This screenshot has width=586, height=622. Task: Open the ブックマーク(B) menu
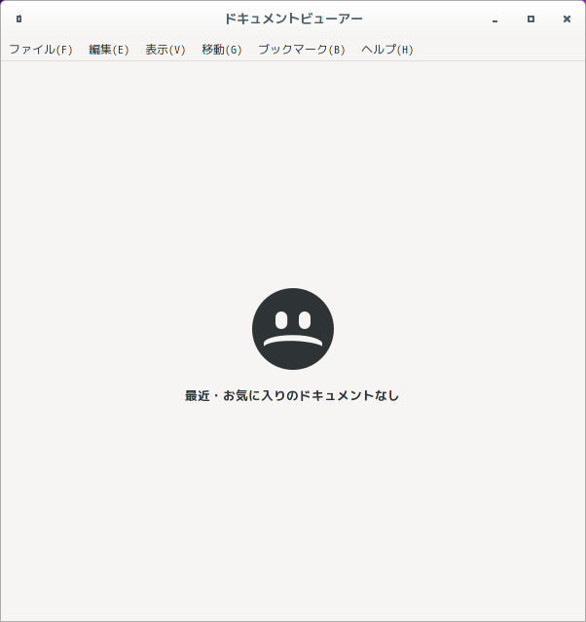pos(302,50)
